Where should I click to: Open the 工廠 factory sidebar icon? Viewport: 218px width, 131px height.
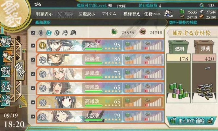[6, 101]
